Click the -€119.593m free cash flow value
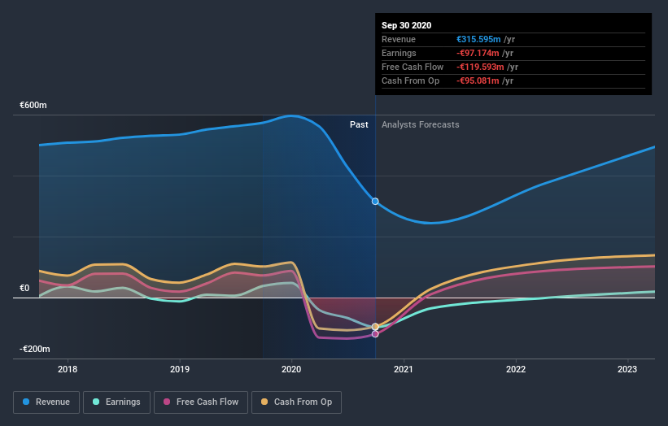 pos(480,67)
